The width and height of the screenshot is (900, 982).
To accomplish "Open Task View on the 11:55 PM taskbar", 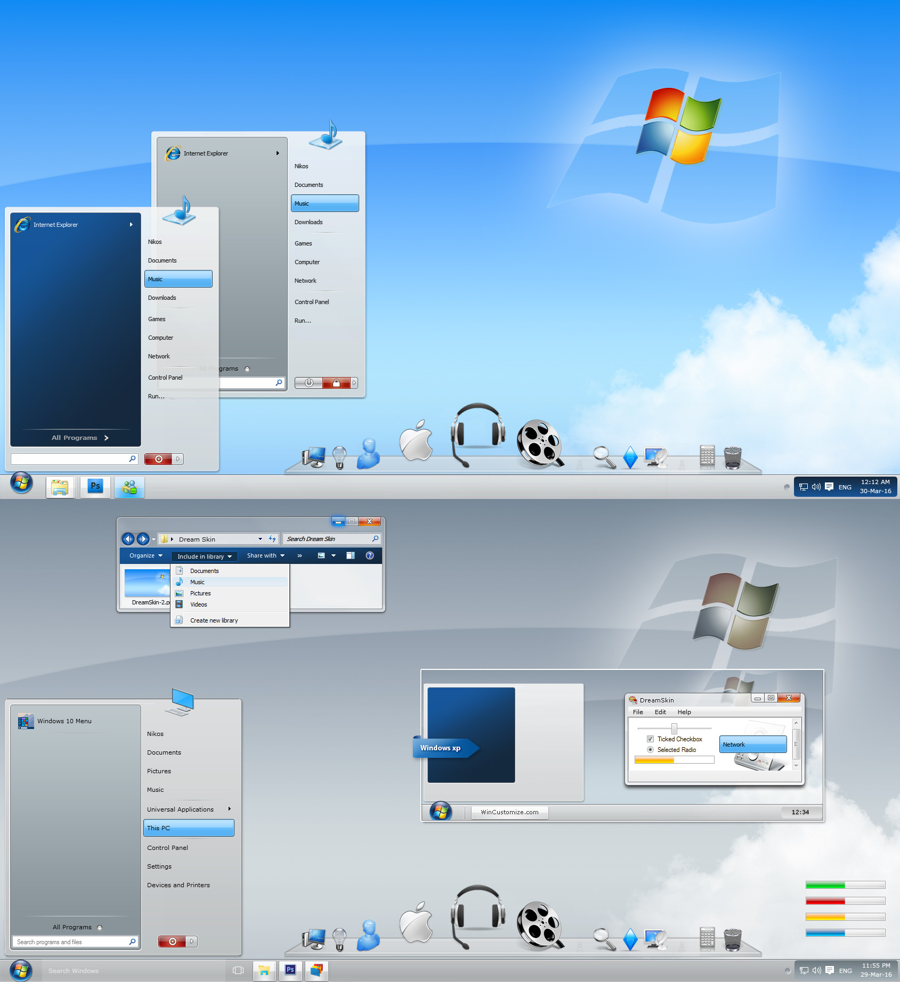I will (238, 970).
